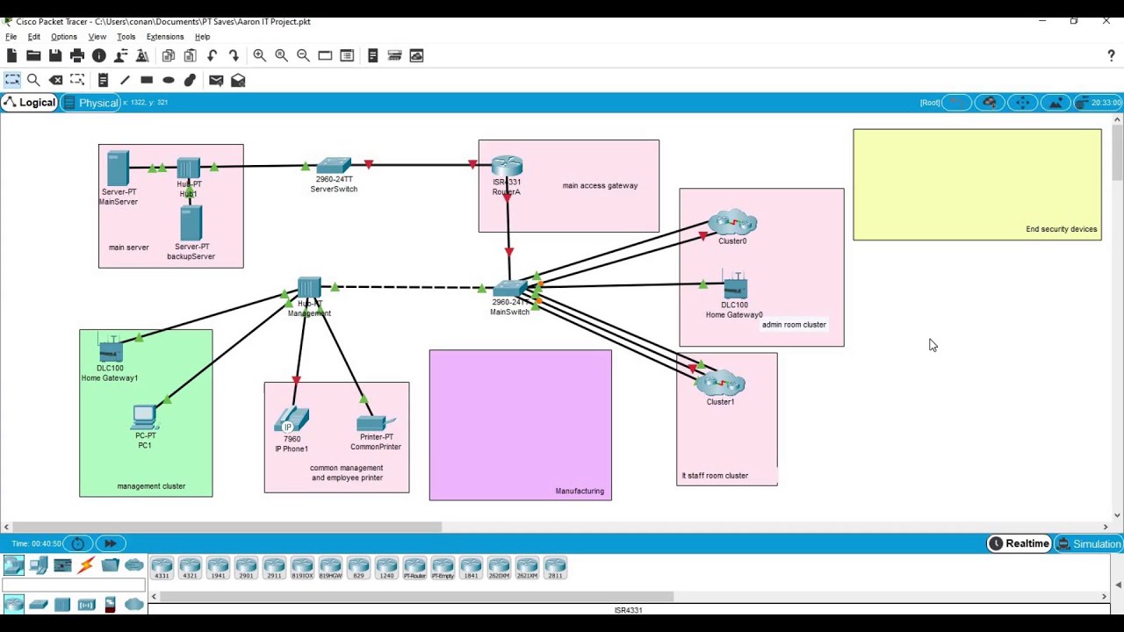Select the Connections lightning category
The width and height of the screenshot is (1124, 632).
[x=86, y=565]
